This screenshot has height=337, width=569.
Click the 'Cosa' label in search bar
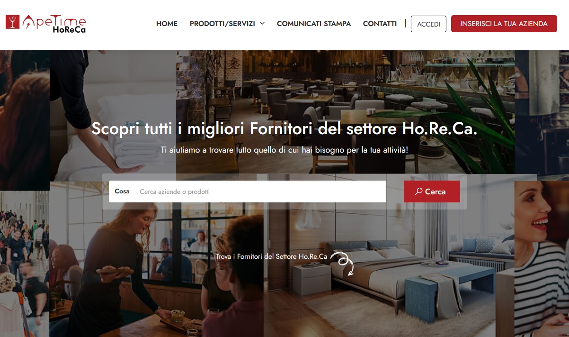122,191
